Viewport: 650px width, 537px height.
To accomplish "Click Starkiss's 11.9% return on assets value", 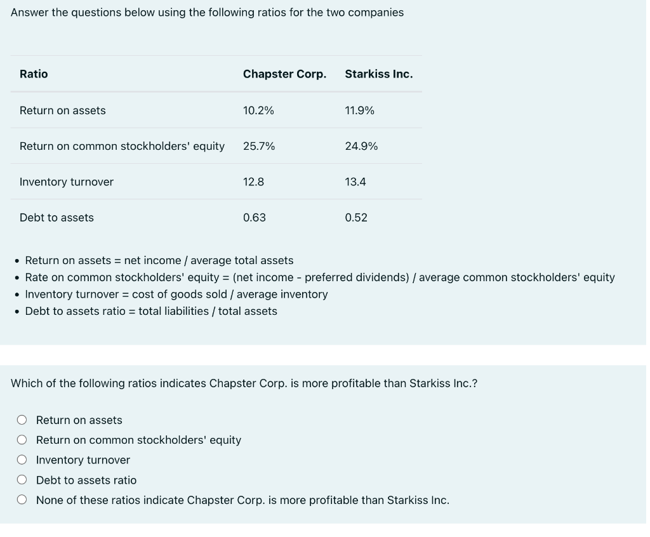I will tap(359, 110).
